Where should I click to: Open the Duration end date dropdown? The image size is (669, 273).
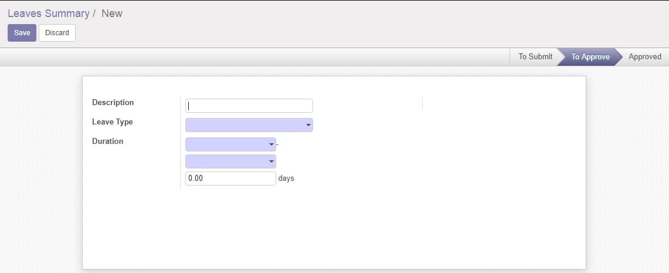point(231,161)
